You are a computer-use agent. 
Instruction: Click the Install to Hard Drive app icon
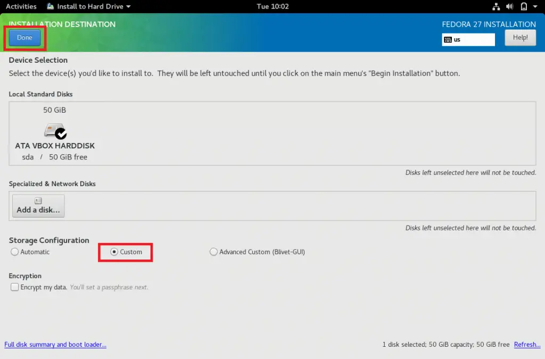pyautogui.click(x=51, y=6)
